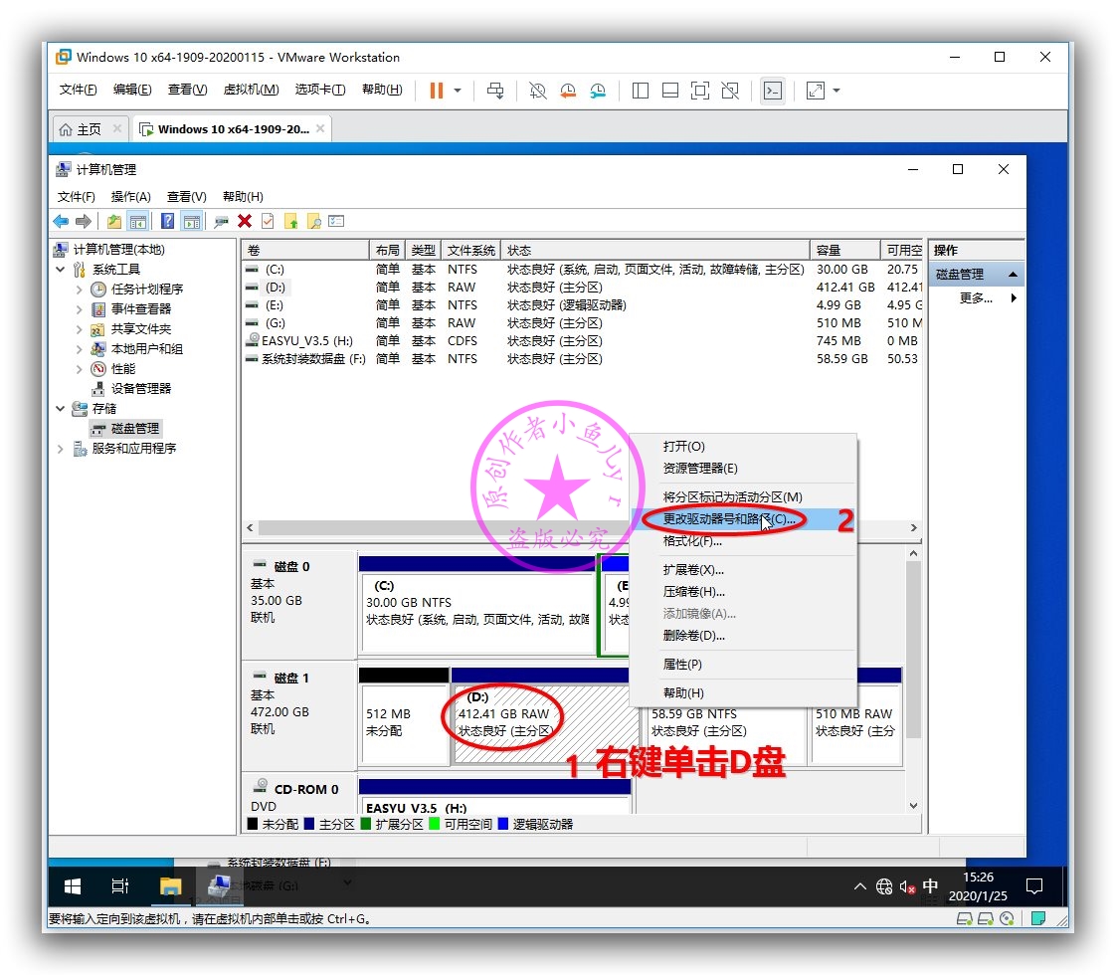Close the Windows 10 x64-1909 tab
This screenshot has width=1116, height=975.
(x=320, y=128)
